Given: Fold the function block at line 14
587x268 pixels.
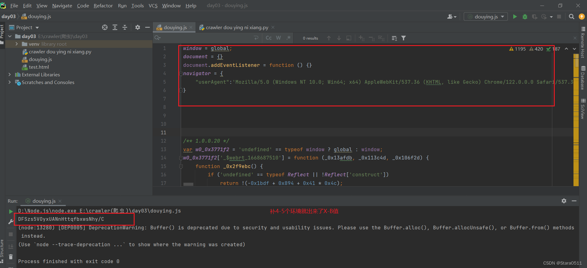Looking at the screenshot, I should pyautogui.click(x=181, y=158).
